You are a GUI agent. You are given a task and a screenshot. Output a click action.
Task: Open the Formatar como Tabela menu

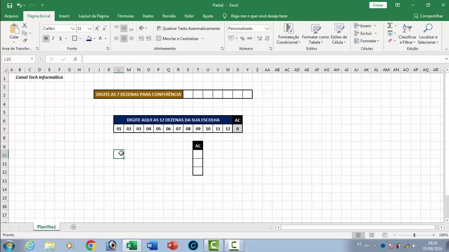click(315, 34)
